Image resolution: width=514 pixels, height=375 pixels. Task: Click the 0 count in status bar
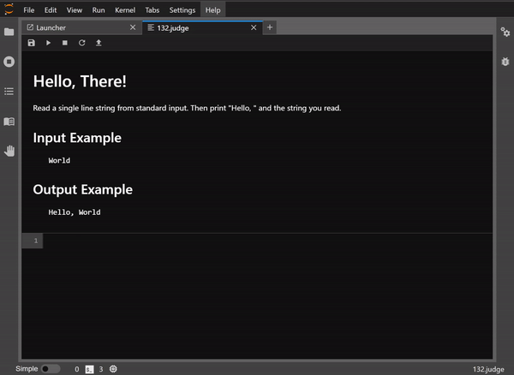[77, 369]
